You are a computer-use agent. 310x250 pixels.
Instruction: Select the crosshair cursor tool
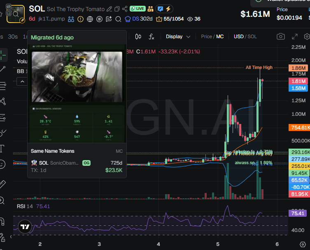point(3,55)
